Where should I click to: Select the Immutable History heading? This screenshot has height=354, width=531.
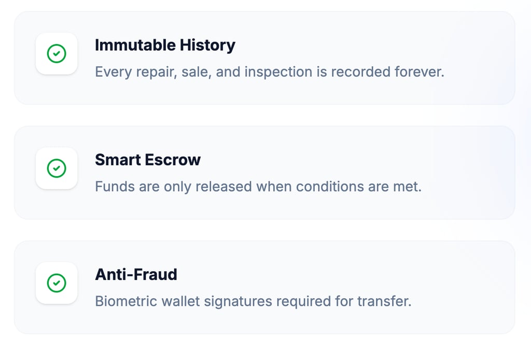pos(165,45)
